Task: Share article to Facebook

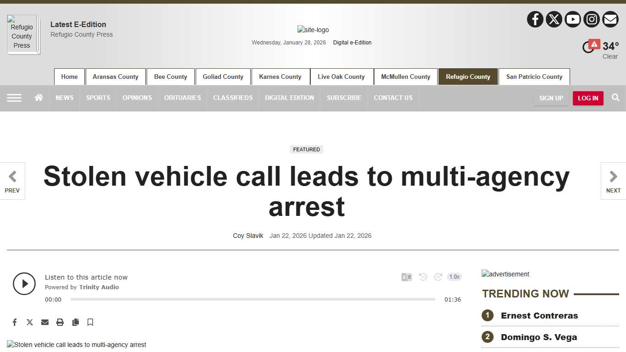Action: click(14, 322)
